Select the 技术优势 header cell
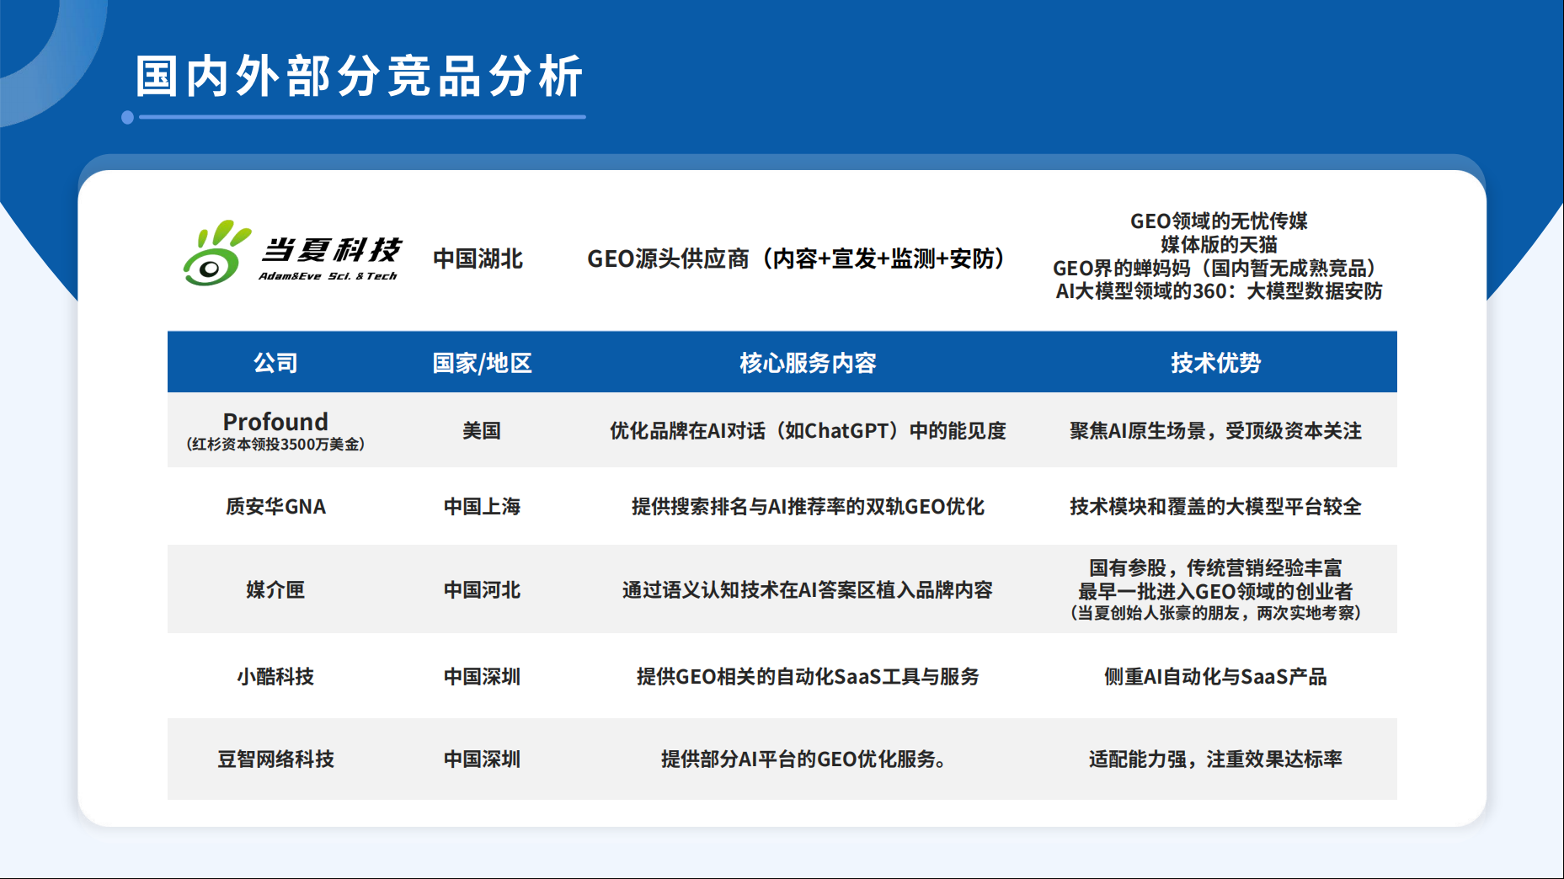Screen dimensions: 1564x879 1214,363
